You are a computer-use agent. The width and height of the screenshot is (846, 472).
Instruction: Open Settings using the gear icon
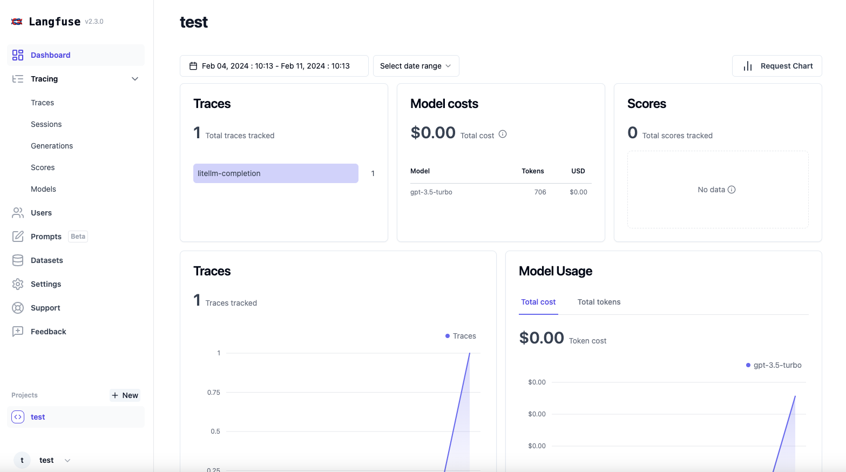pyautogui.click(x=17, y=284)
